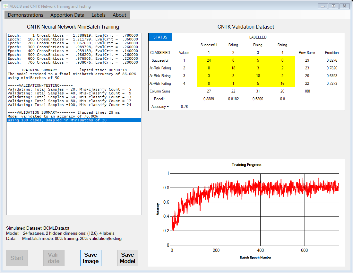The image size is (353, 273).
Task: Click the column sum value 31
Action: coord(258,91)
